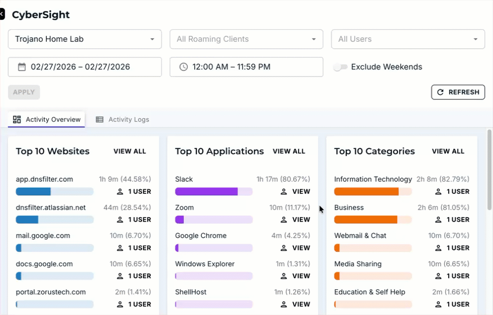Click the calendar icon in date range field
The height and width of the screenshot is (315, 493).
click(22, 67)
